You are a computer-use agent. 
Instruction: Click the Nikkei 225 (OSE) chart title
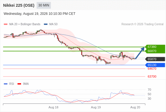pos(19,5)
